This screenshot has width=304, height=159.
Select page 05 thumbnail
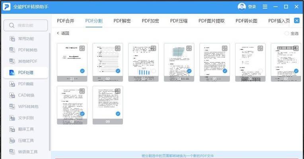point(215,62)
